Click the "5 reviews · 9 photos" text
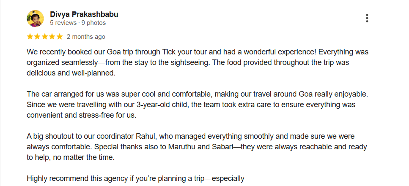The image size is (409, 186). [78, 23]
